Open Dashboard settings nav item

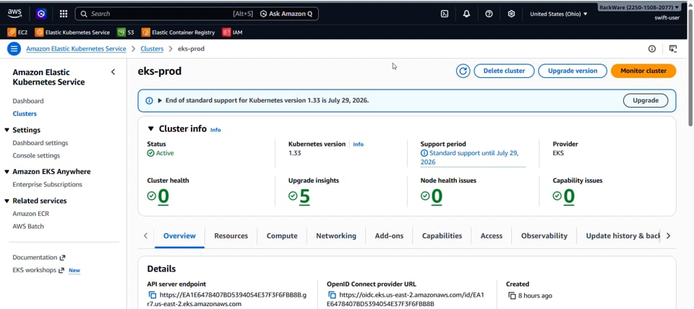[x=40, y=143]
